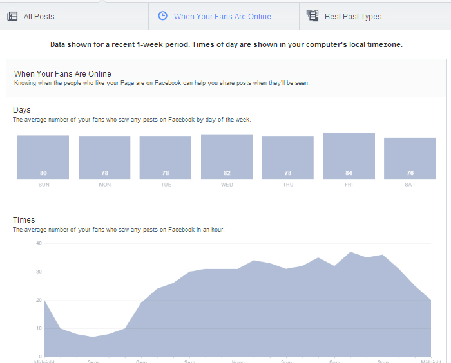
Task: Click the FRI label under the bar
Action: pos(349,185)
